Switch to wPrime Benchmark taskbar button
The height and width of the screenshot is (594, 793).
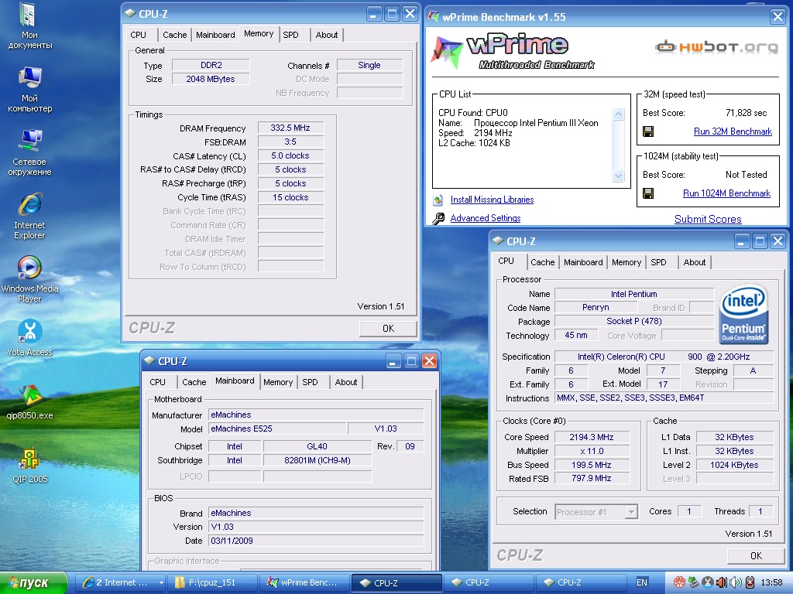pos(304,582)
